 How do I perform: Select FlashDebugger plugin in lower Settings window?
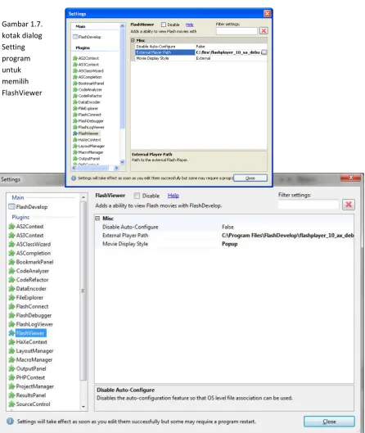30,315
